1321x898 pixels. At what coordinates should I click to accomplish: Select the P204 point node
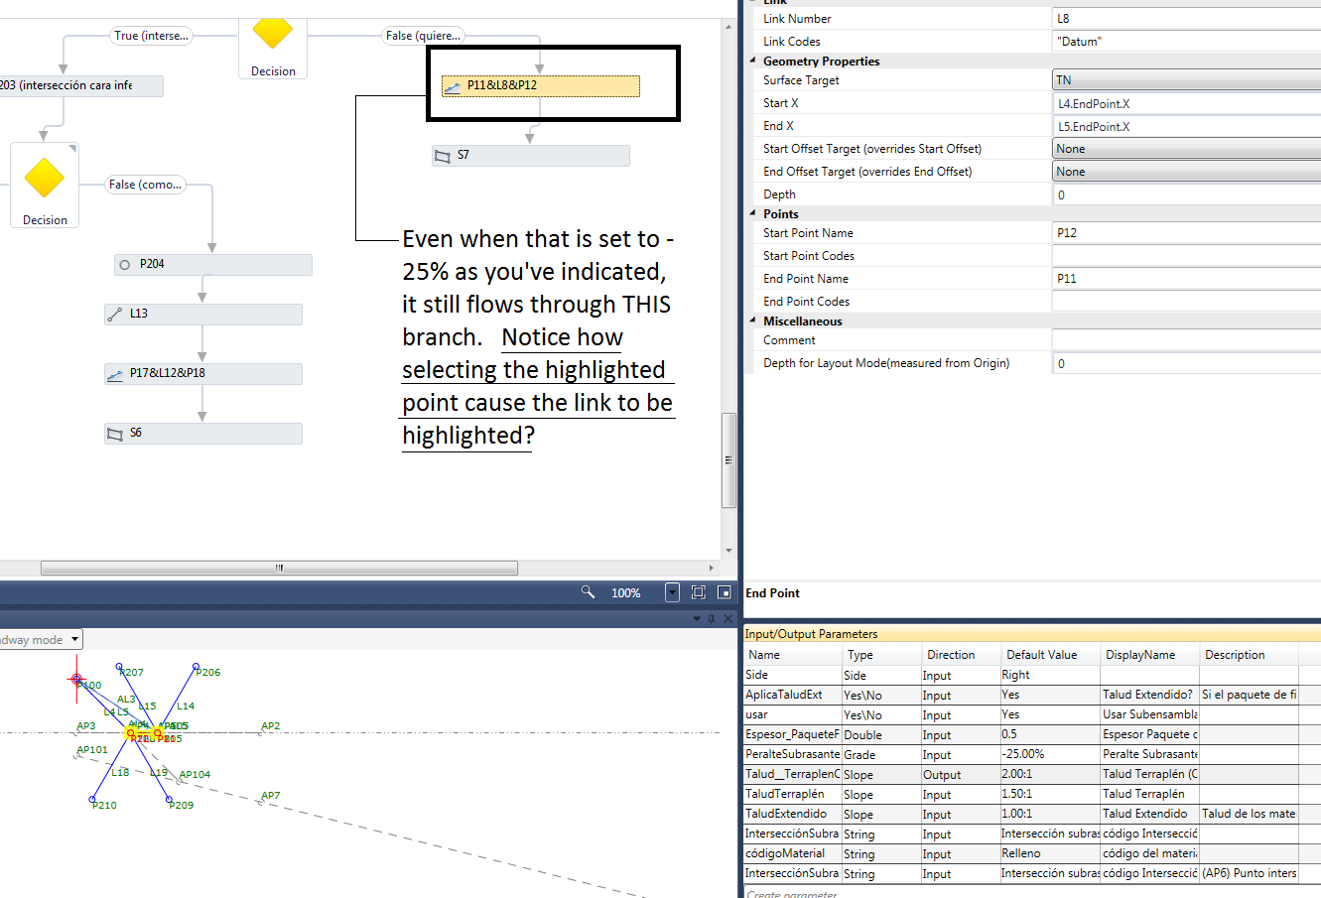point(212,264)
